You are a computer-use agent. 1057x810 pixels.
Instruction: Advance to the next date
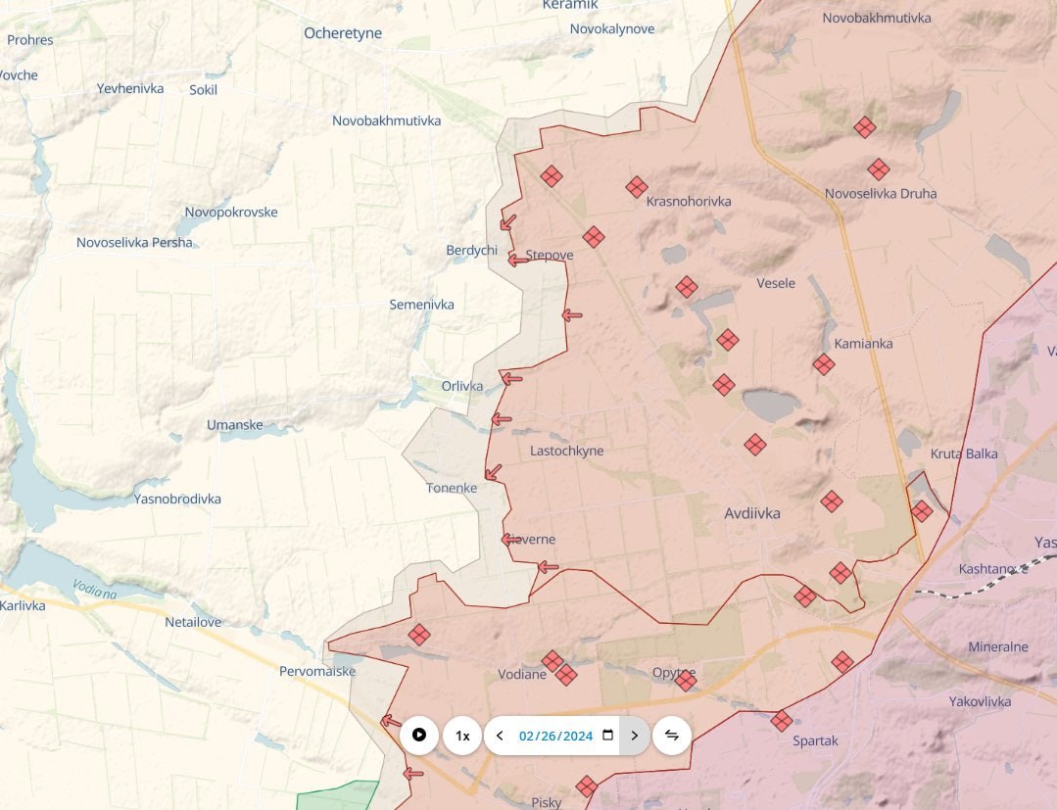pos(635,736)
